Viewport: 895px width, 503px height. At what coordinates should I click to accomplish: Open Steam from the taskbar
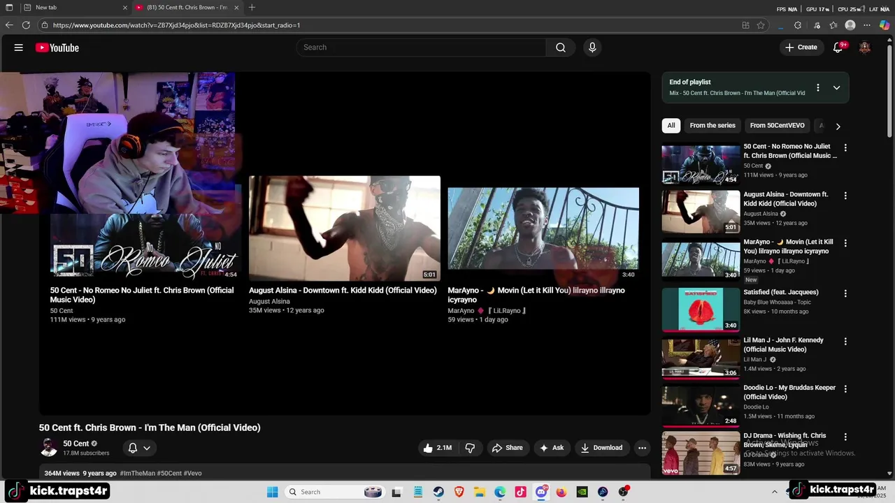coord(438,492)
